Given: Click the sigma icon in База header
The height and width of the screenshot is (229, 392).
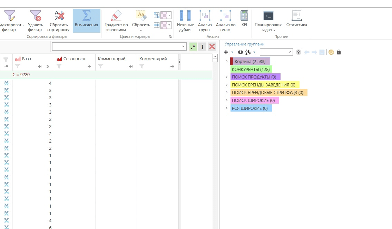Looking at the screenshot, I should [x=48, y=66].
